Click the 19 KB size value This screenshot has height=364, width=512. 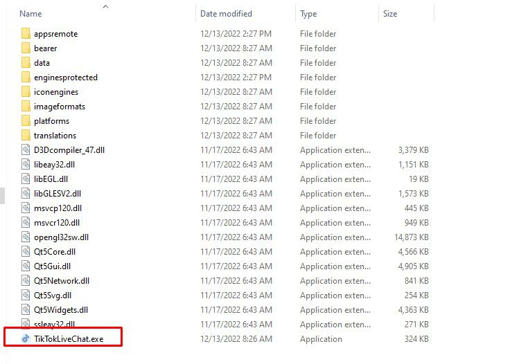point(418,179)
